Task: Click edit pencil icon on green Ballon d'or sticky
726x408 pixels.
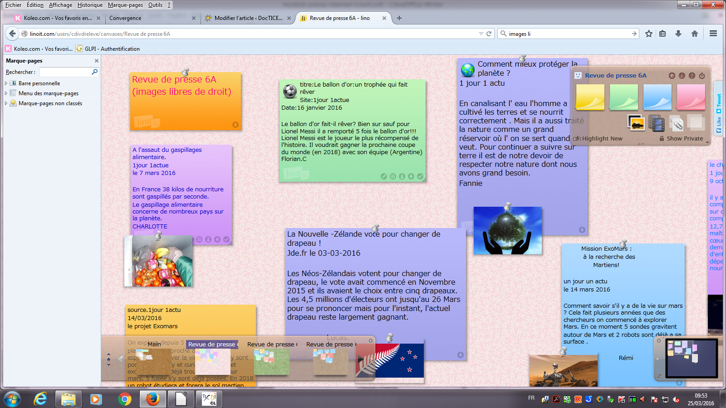Action: click(x=384, y=176)
